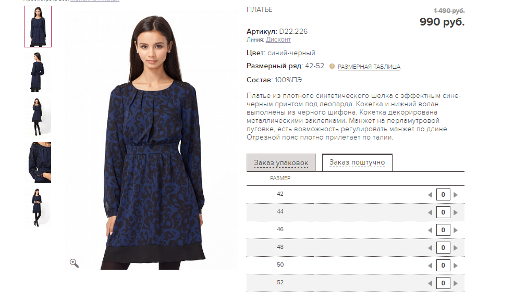Increase quantity for size 42
Viewport: 514px width, 302px height.
(x=456, y=195)
